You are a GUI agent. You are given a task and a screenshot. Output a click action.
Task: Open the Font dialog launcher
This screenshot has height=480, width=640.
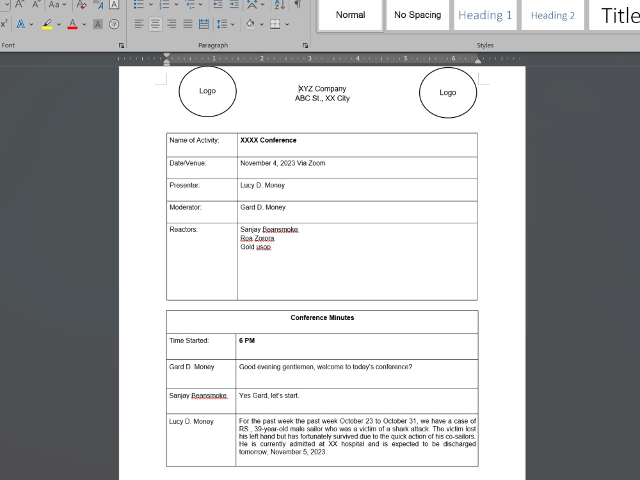(122, 45)
